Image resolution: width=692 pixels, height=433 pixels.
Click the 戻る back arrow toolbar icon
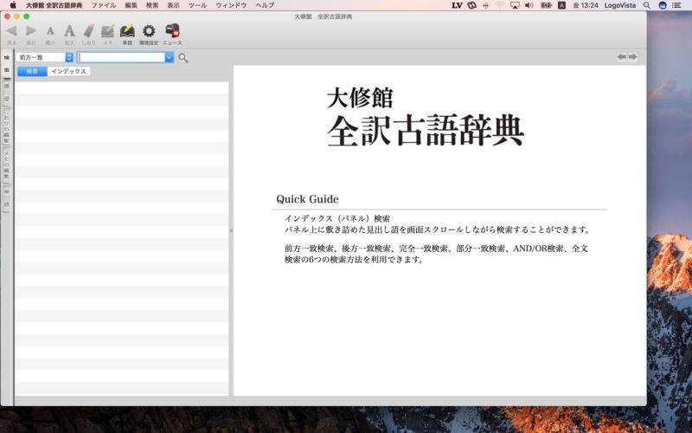click(x=11, y=31)
